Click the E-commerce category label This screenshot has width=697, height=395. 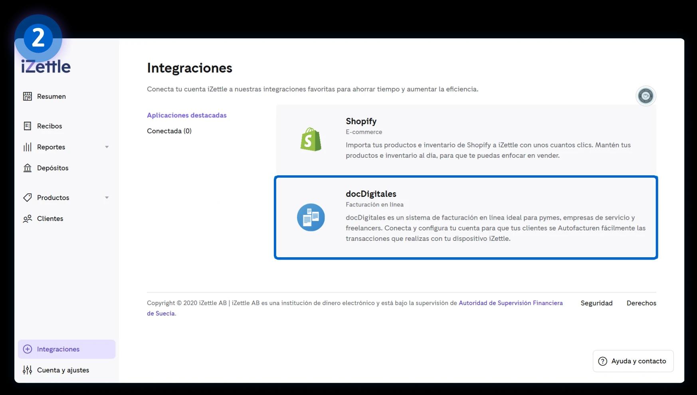point(364,132)
